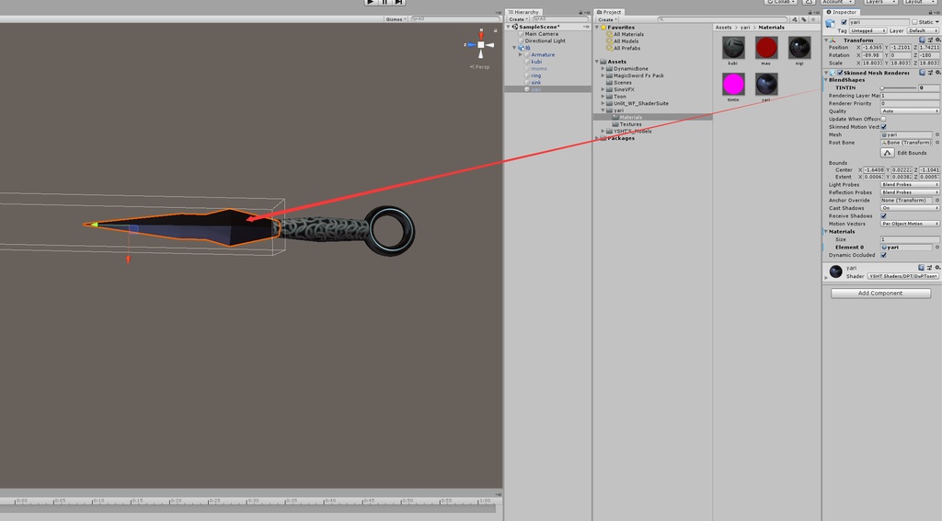942x521 pixels.
Task: Click the cloud services icon
Action: point(809,2)
